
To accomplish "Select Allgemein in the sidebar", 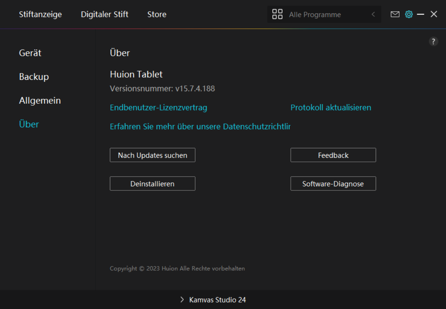I will [x=40, y=101].
